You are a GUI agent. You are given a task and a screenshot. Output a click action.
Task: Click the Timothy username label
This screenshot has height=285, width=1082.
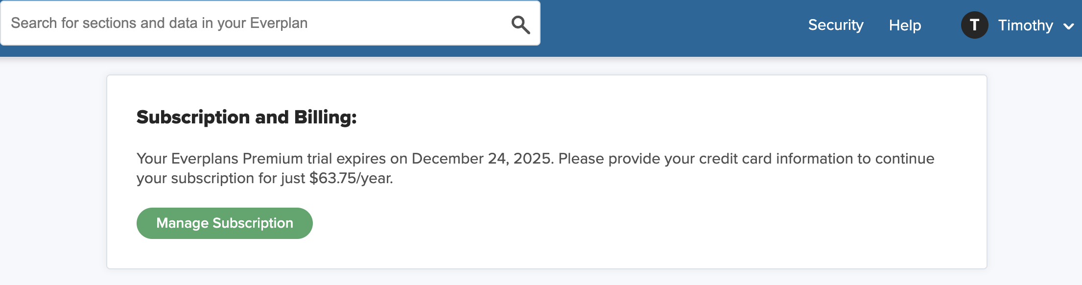1025,25
